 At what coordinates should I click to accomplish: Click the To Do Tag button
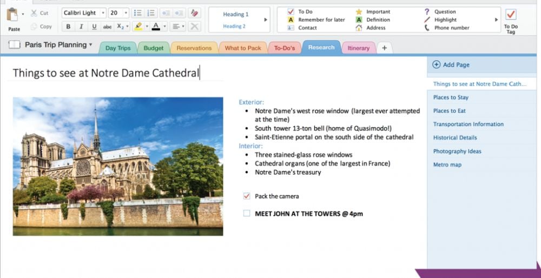tap(511, 19)
